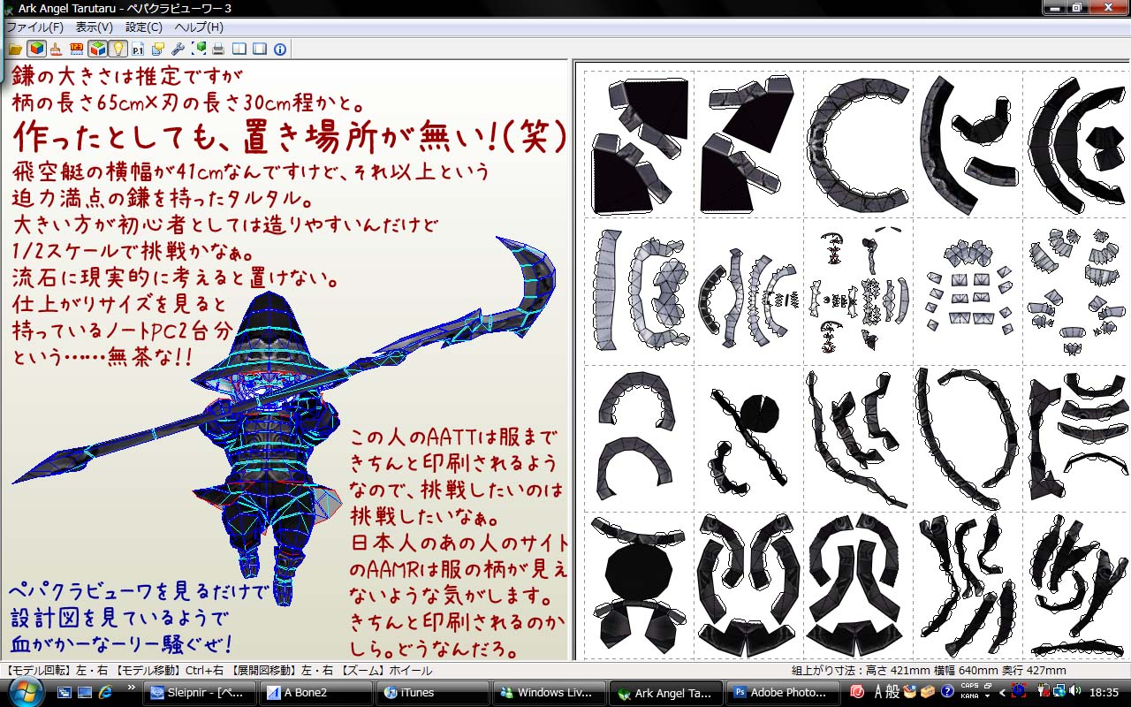Expand the quick launch overflow chevron
The height and width of the screenshot is (707, 1131).
point(132,687)
